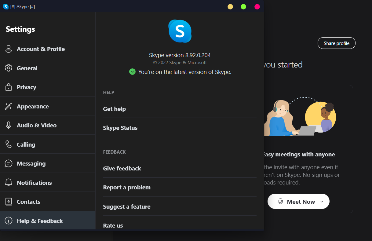Click the Help & Feedback info icon
This screenshot has height=241, width=372.
point(9,221)
